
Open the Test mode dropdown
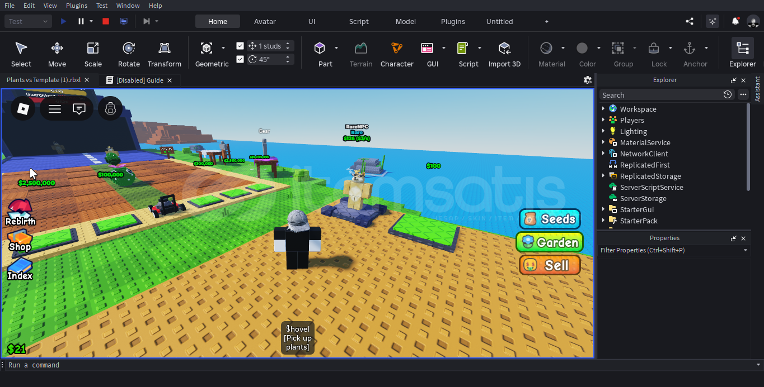29,21
